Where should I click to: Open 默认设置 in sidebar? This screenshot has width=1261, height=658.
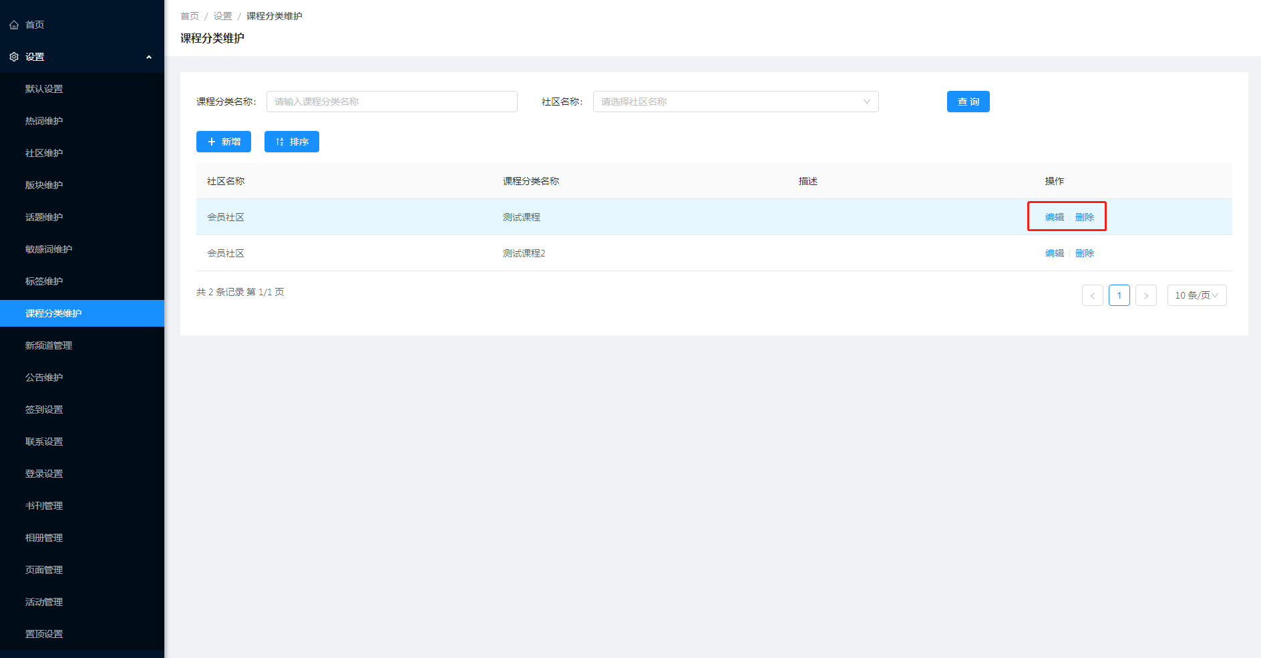click(44, 89)
